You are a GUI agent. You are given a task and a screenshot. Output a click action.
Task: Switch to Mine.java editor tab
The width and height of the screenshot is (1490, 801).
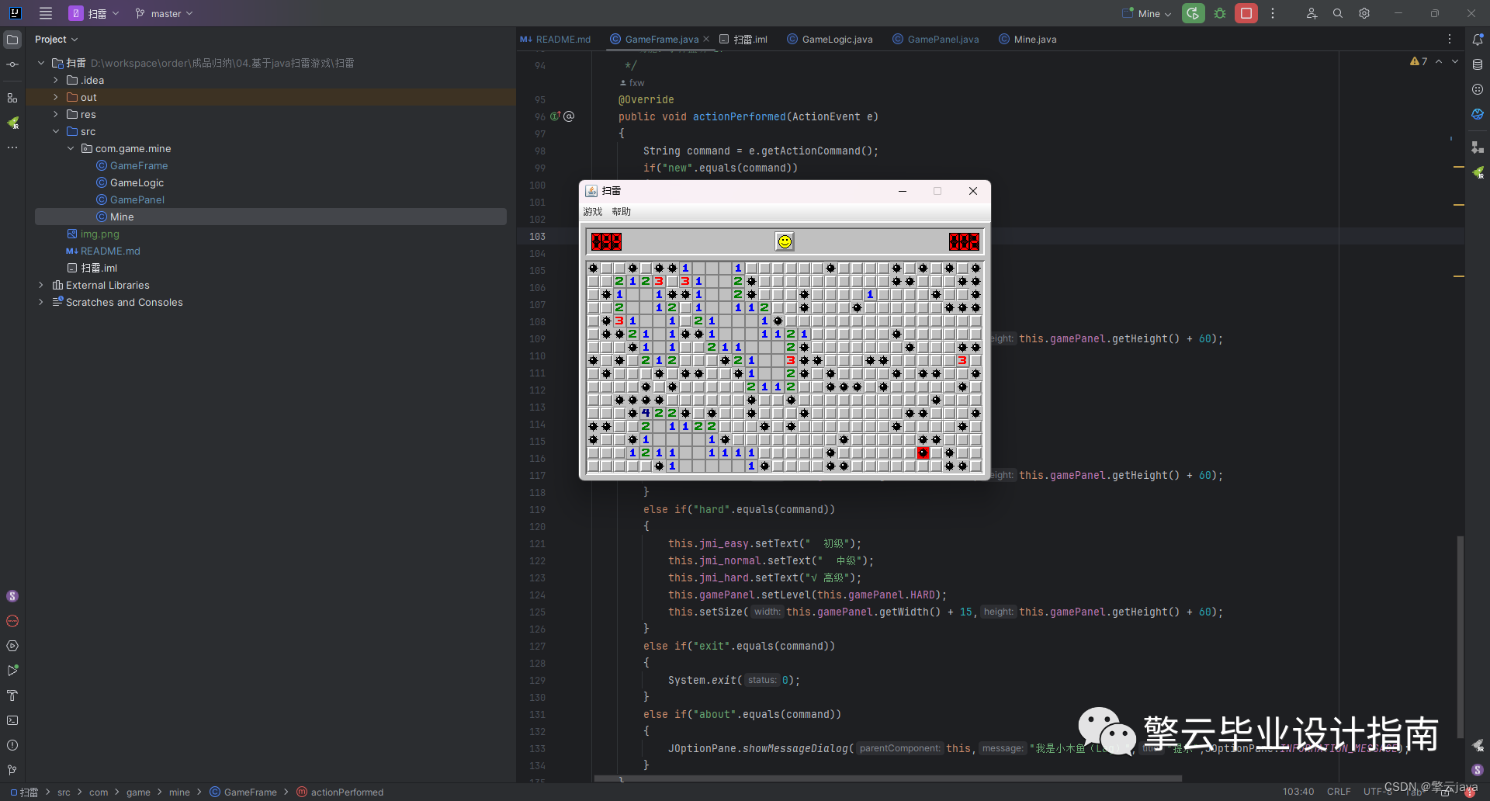[1027, 40]
